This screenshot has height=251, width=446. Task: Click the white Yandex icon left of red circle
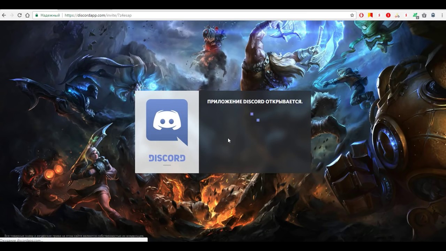(x=379, y=15)
